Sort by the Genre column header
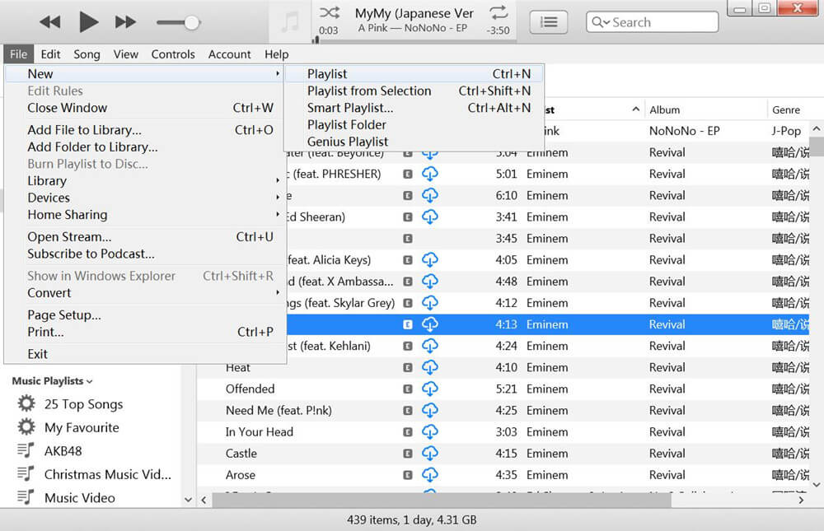824x531 pixels. pos(786,109)
